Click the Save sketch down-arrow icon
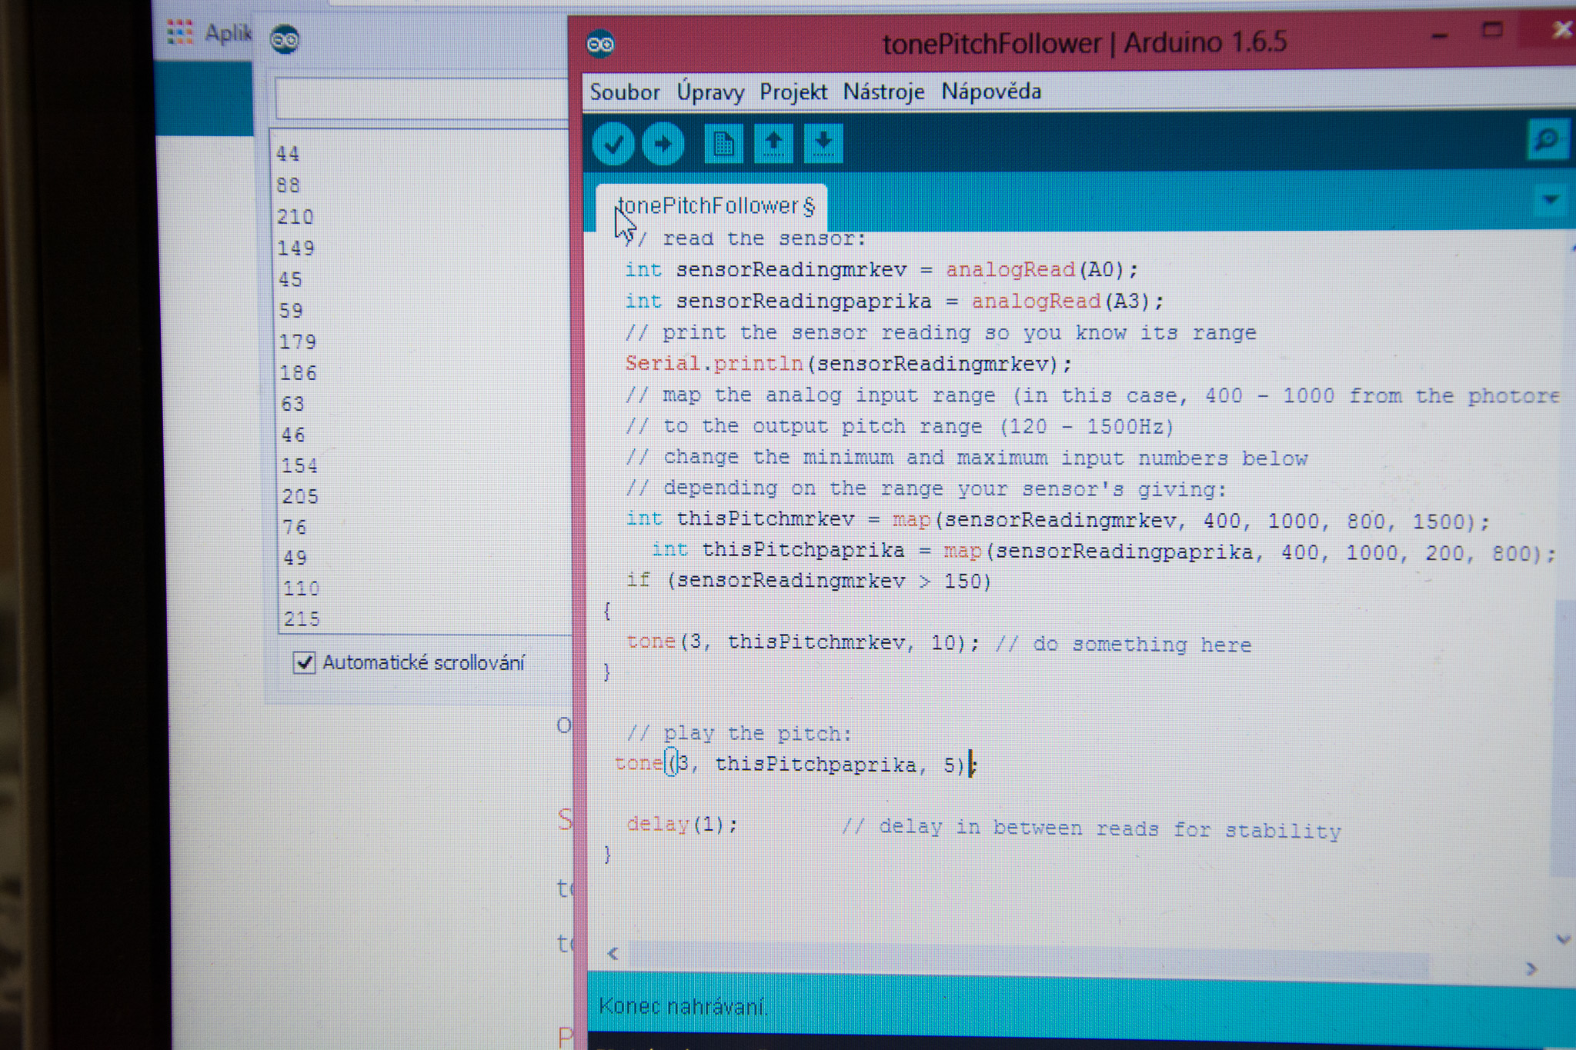The image size is (1576, 1050). click(x=823, y=144)
